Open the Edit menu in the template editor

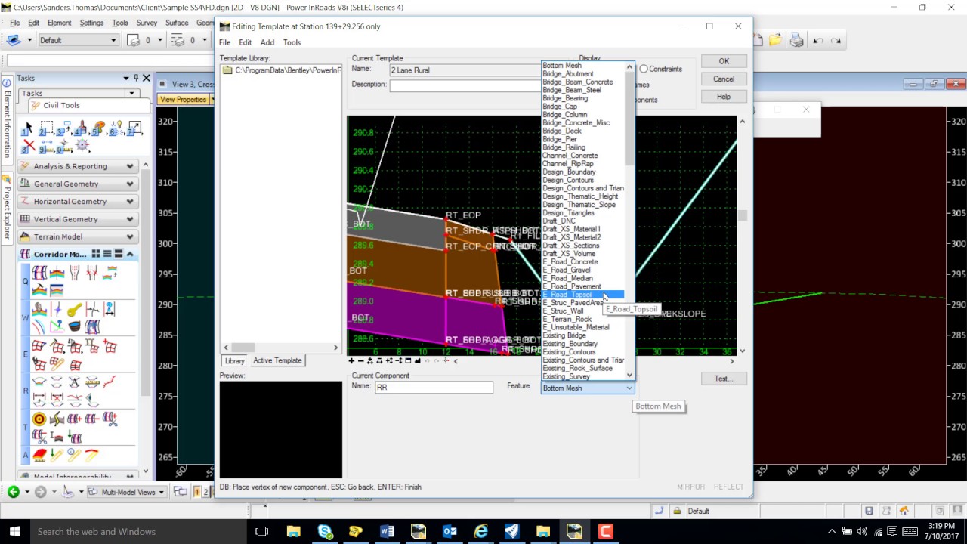pyautogui.click(x=246, y=42)
